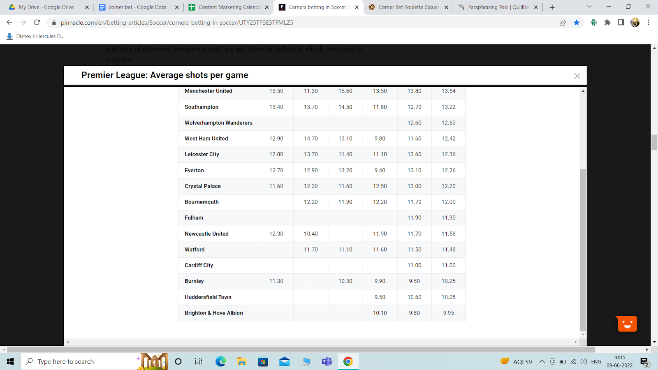This screenshot has height=370, width=658.
Task: Open Cortana circle icon on taskbar
Action: (178, 361)
